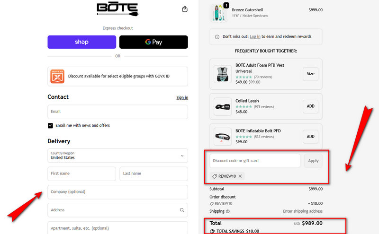Click the Email input field

point(117,112)
